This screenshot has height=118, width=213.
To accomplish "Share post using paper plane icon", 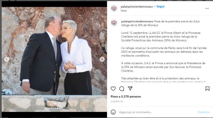I will point(130,88).
